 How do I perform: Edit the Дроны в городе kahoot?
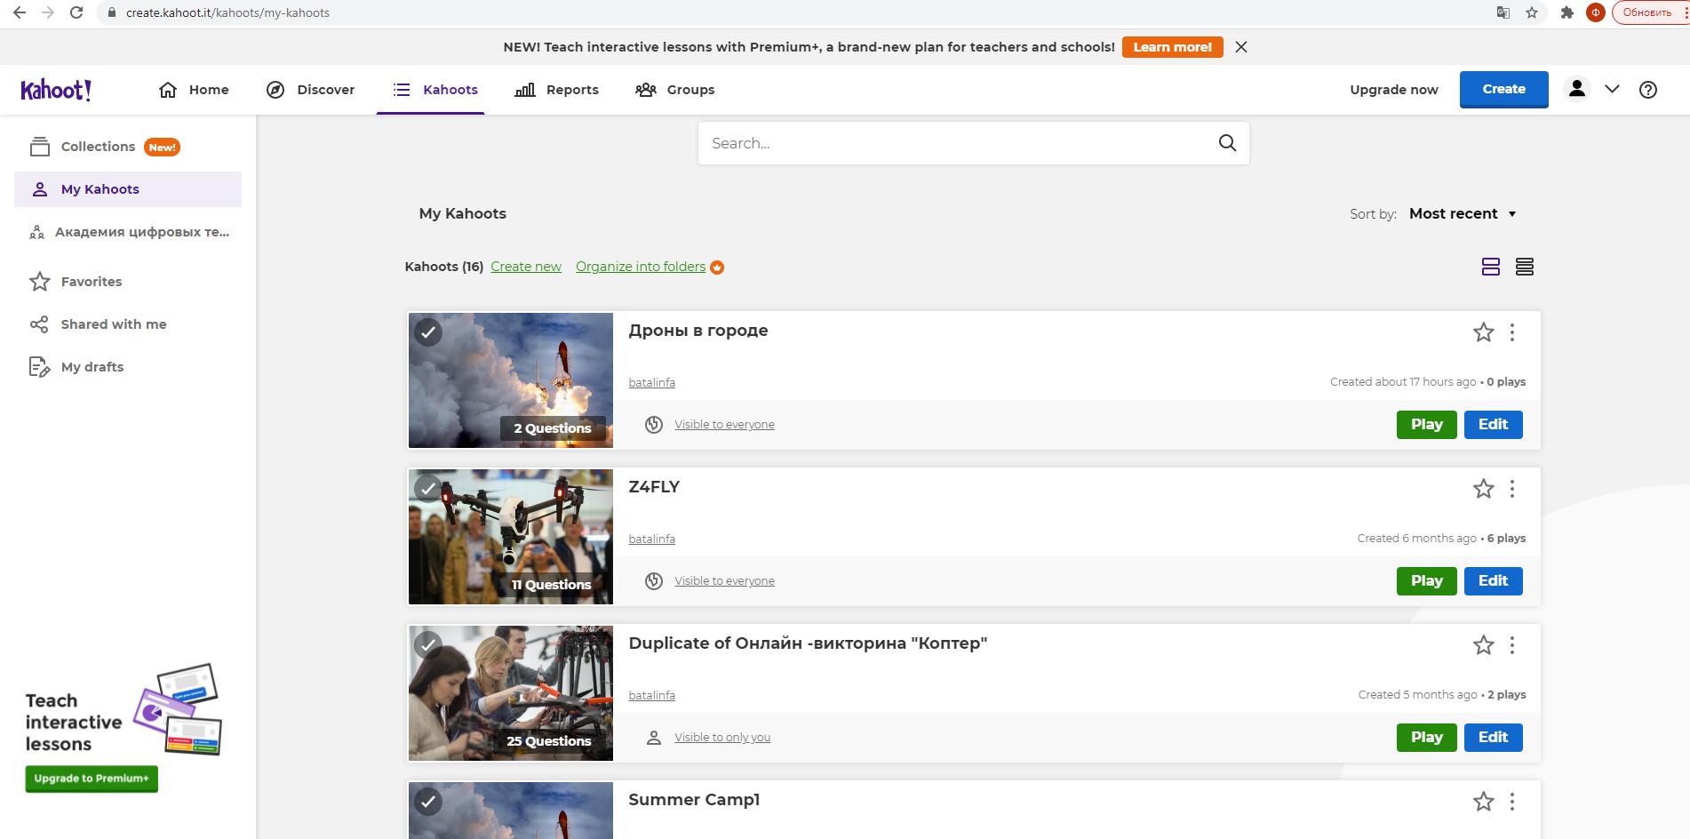(1493, 425)
